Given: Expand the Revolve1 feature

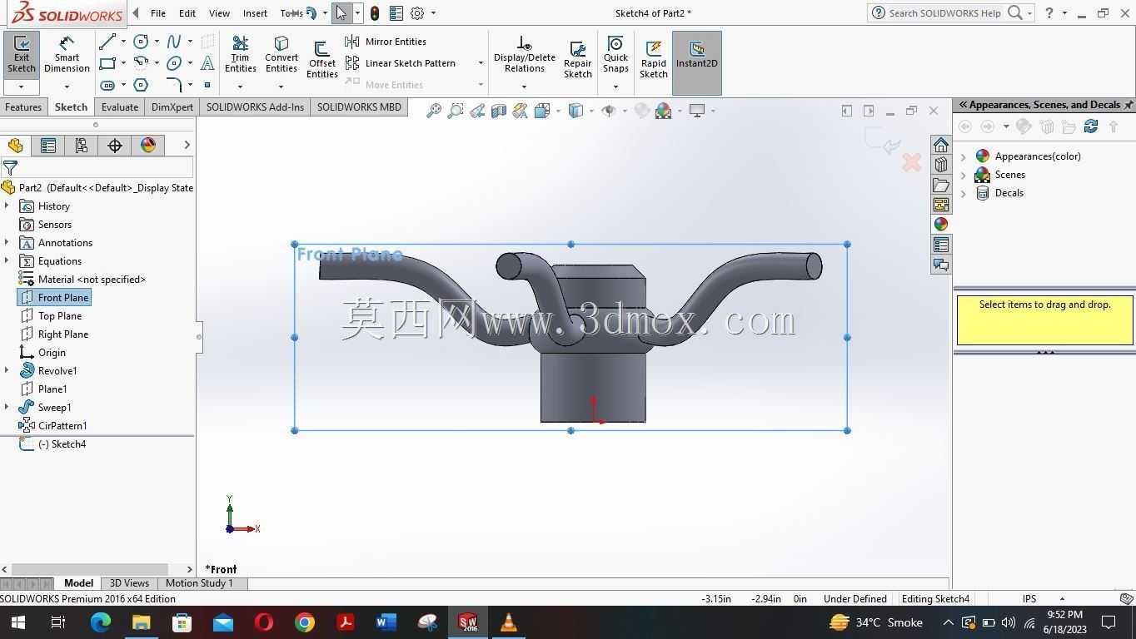Looking at the screenshot, I should point(7,371).
